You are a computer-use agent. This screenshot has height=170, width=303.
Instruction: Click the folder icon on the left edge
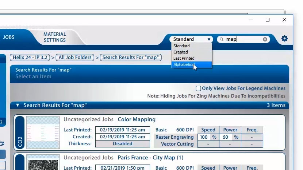click(2, 143)
